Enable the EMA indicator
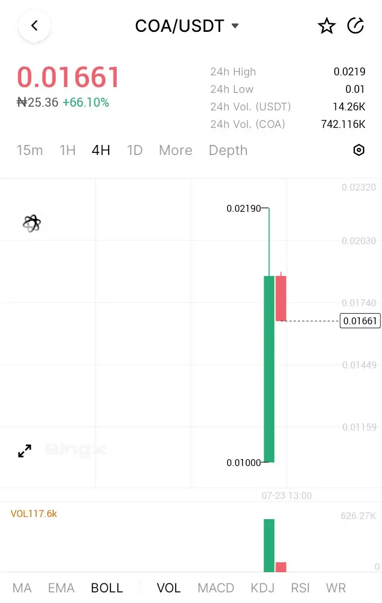The height and width of the screenshot is (603, 382). (x=61, y=588)
